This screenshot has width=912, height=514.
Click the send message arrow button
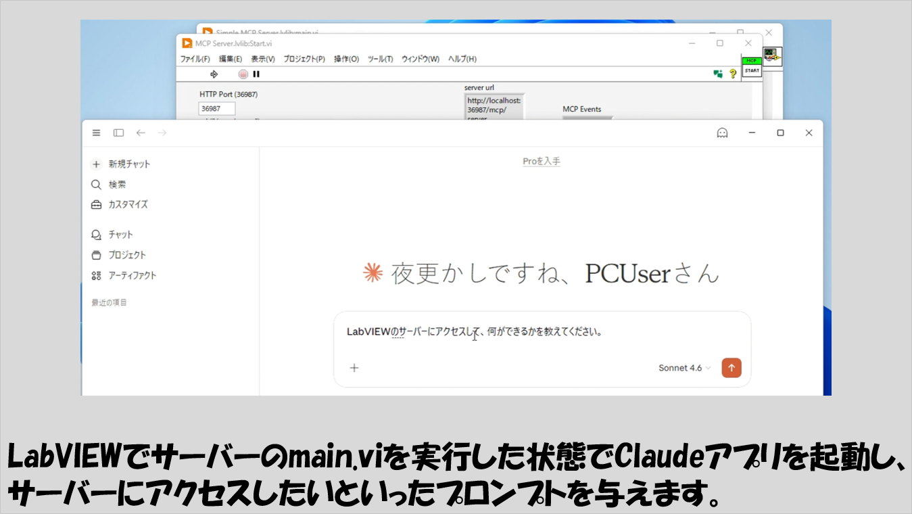(731, 368)
